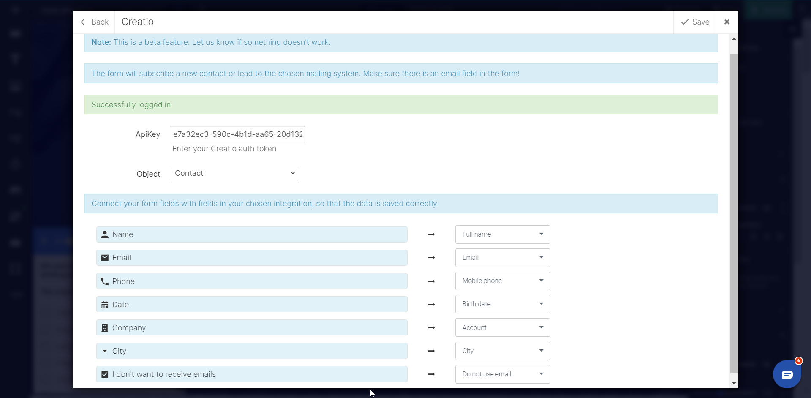811x398 pixels.
Task: Go back using the Back button
Action: coord(95,22)
